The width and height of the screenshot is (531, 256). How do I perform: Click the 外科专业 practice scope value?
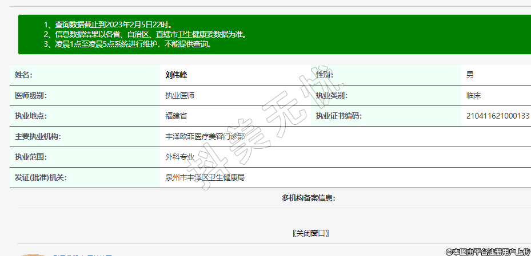179,157
